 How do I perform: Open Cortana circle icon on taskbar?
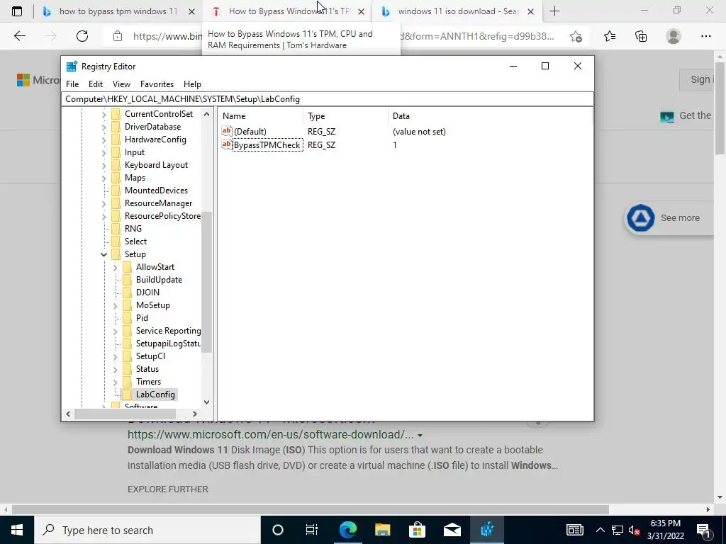(278, 530)
